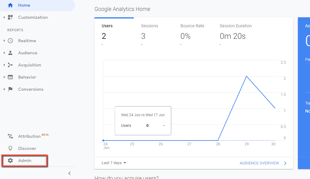310x179 pixels.
Task: Click the REPORTS section heading
Action: click(x=15, y=30)
